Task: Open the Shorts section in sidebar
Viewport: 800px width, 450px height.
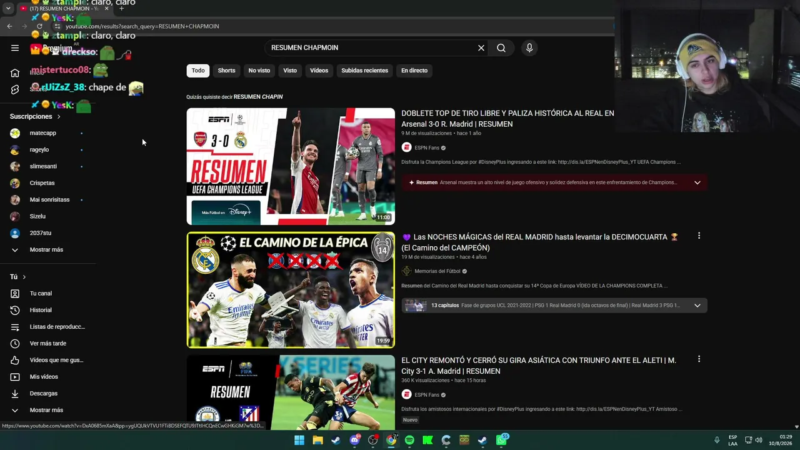Action: 15,89
